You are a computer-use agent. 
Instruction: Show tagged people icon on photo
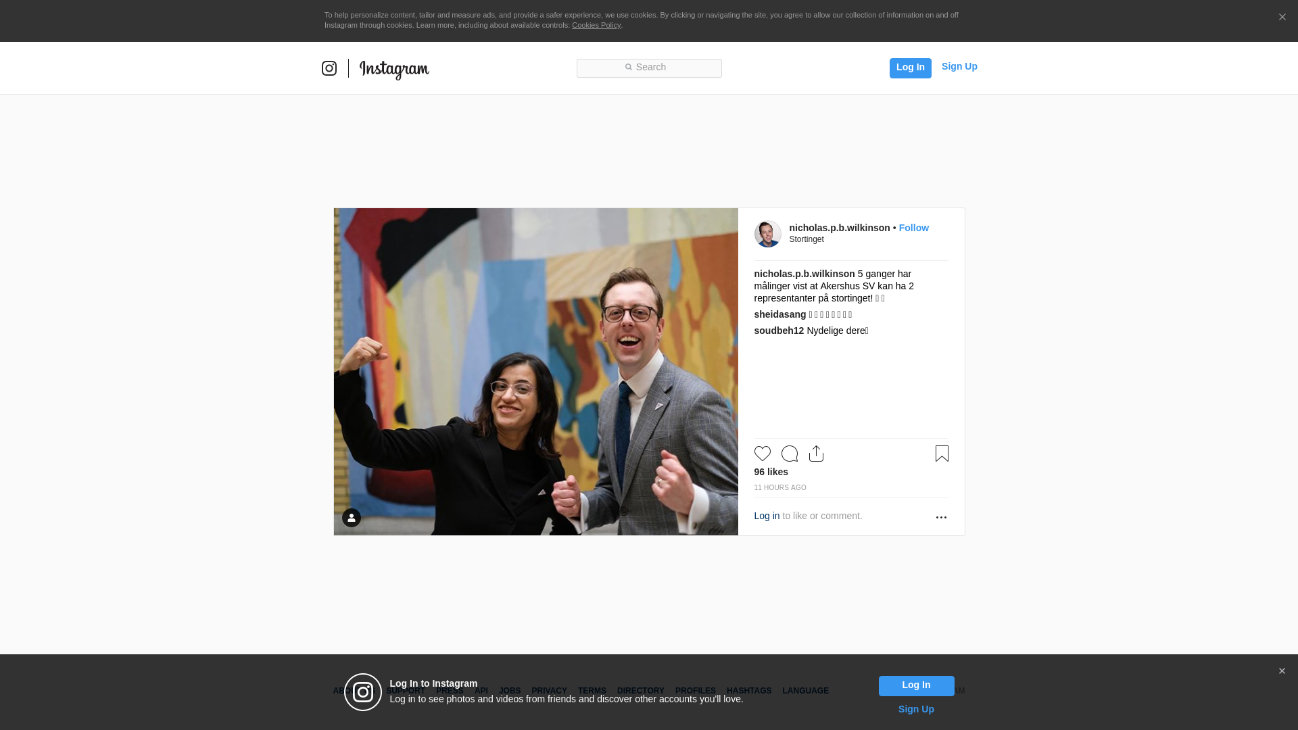click(x=351, y=518)
